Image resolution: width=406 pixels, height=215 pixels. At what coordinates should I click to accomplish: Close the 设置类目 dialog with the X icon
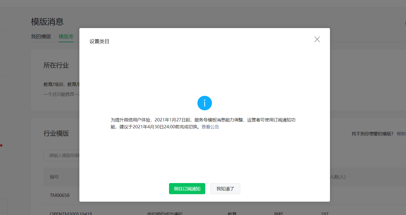pyautogui.click(x=317, y=39)
